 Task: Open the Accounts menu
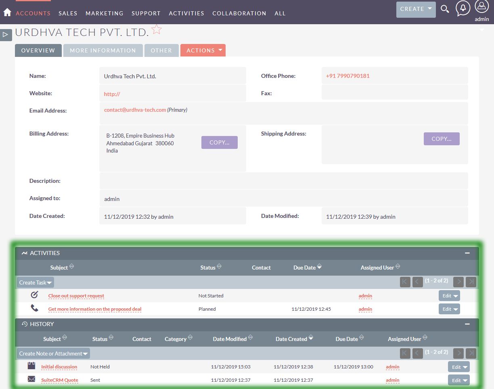point(33,13)
